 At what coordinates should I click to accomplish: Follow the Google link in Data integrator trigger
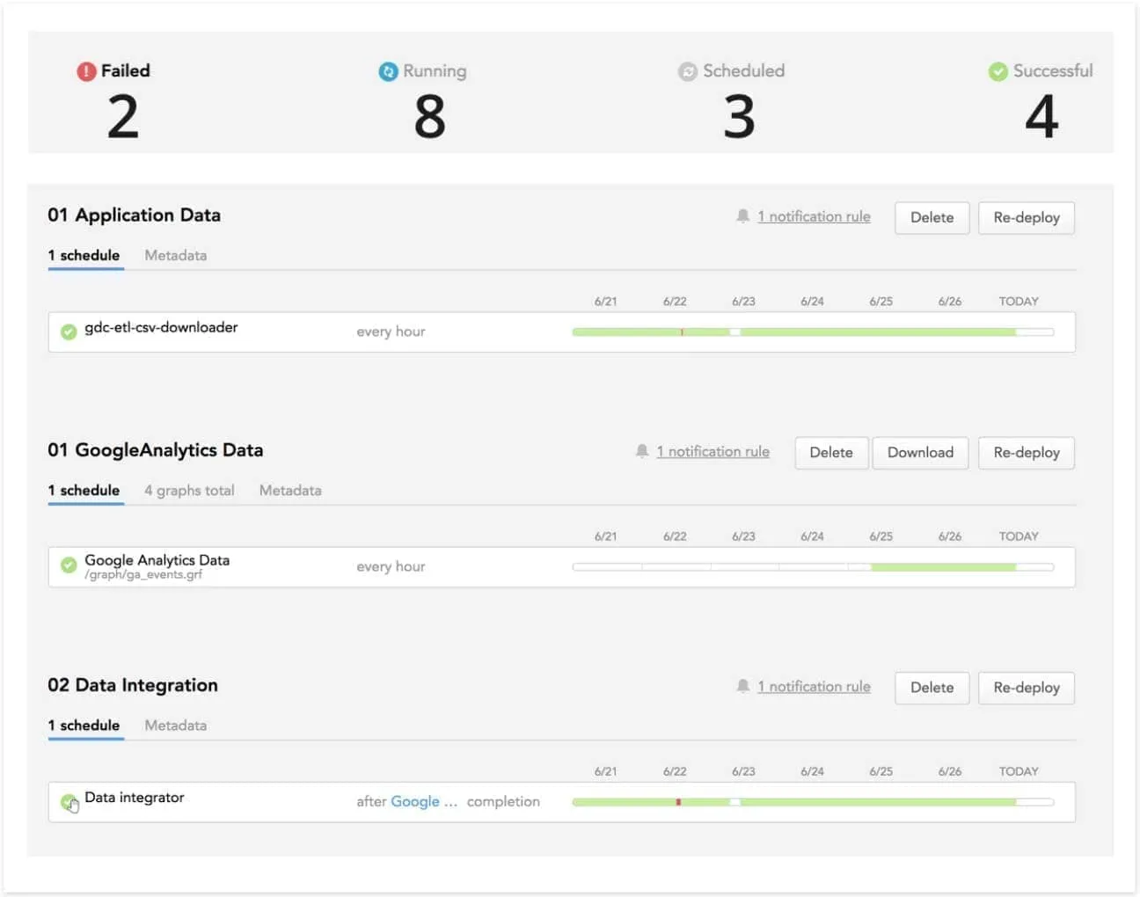(415, 801)
